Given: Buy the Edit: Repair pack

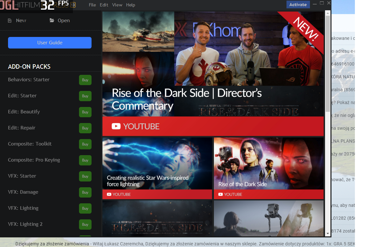Looking at the screenshot, I should 85,128.
